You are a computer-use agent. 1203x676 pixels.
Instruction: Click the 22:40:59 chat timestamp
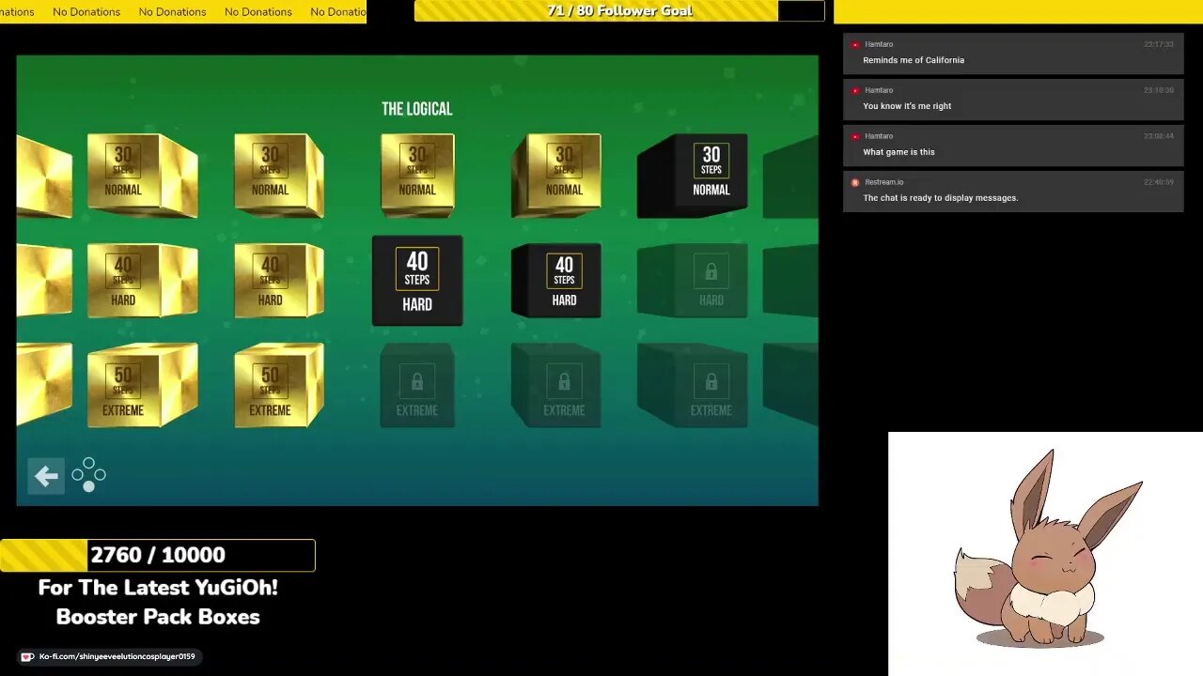[x=1159, y=183]
